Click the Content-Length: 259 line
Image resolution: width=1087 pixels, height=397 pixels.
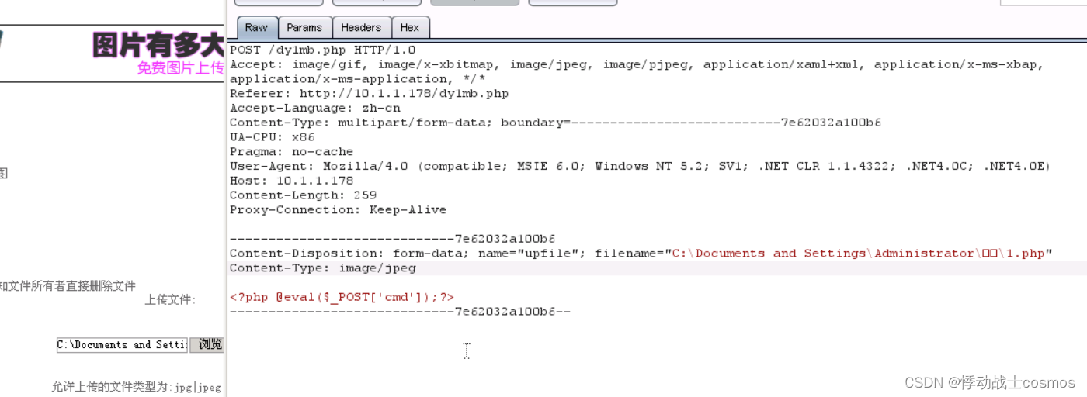coord(303,195)
